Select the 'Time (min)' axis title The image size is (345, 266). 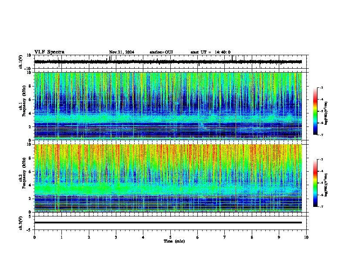coord(174,241)
